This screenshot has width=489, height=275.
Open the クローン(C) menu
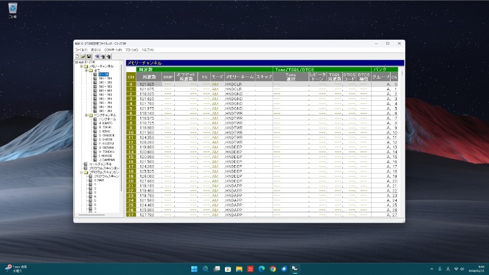point(131,50)
